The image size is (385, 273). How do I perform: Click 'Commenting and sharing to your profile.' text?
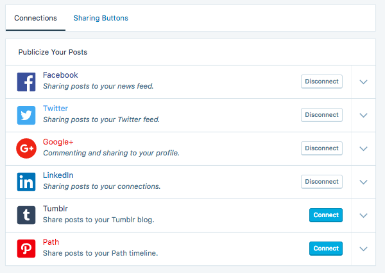tap(111, 153)
